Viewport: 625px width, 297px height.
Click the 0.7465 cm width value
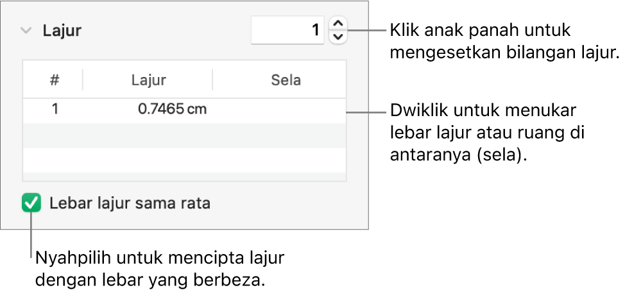[172, 108]
